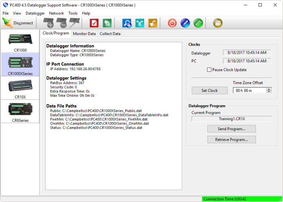Click the Disconnect toolbar button
The height and width of the screenshot is (202, 283).
pos(18,23)
